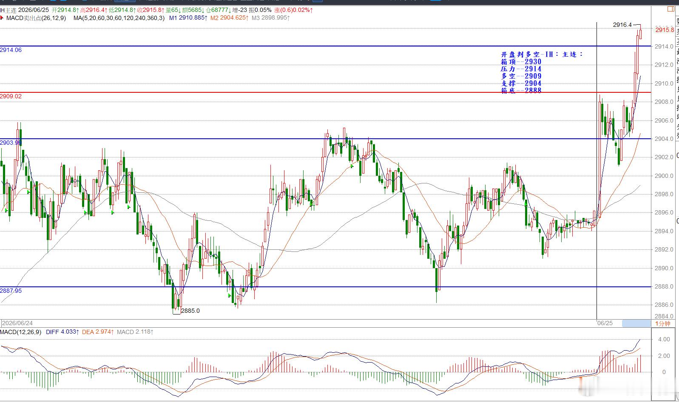
Task: Click the M3 2898.995 moving average value
Action: tap(271, 18)
